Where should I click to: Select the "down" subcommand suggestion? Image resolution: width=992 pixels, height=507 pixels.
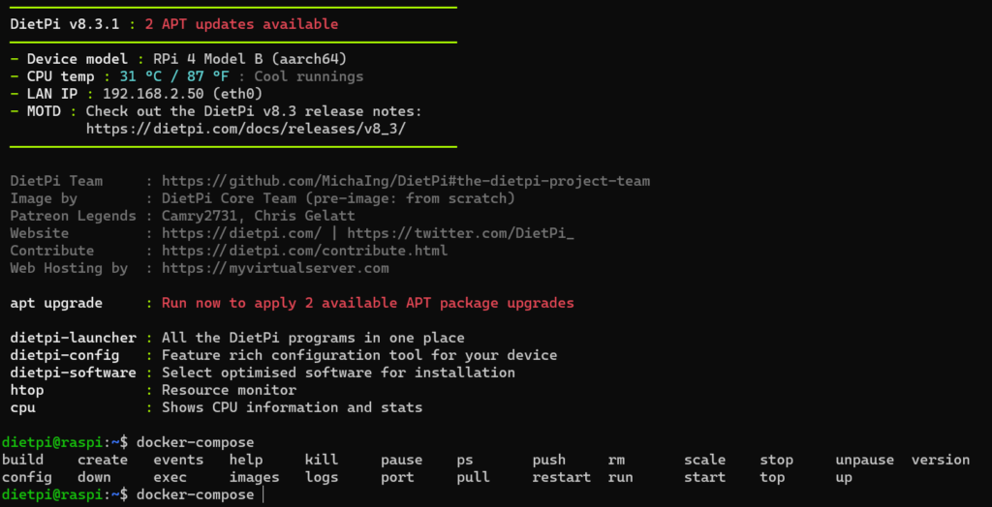tap(94, 477)
